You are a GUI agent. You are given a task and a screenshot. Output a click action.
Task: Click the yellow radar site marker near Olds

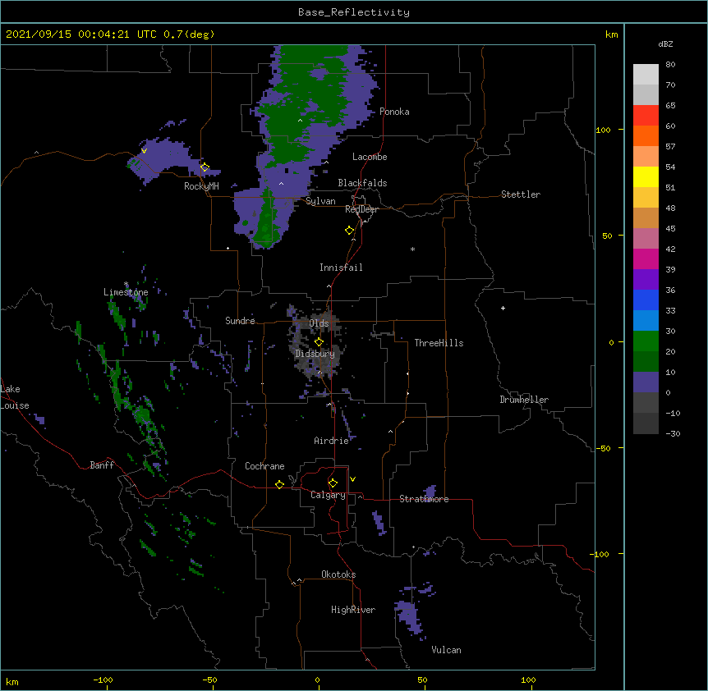click(x=319, y=342)
